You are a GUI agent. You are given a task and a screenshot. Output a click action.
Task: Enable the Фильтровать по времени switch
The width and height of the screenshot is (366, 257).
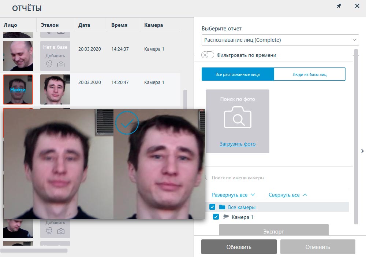(x=208, y=55)
